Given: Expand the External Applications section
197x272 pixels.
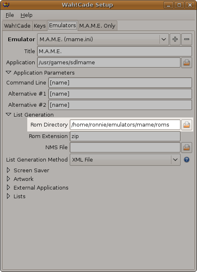Looking at the screenshot, I should tap(8, 188).
